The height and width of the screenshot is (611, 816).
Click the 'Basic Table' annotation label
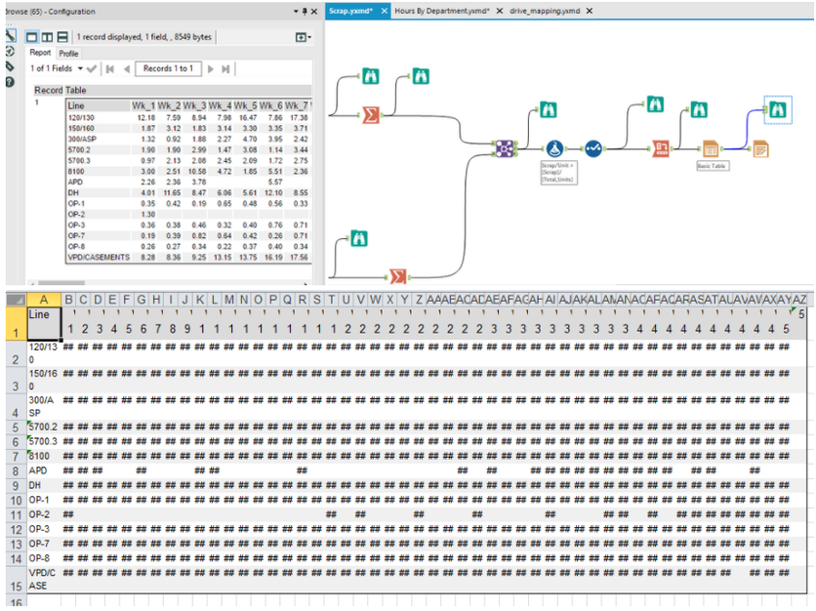712,166
